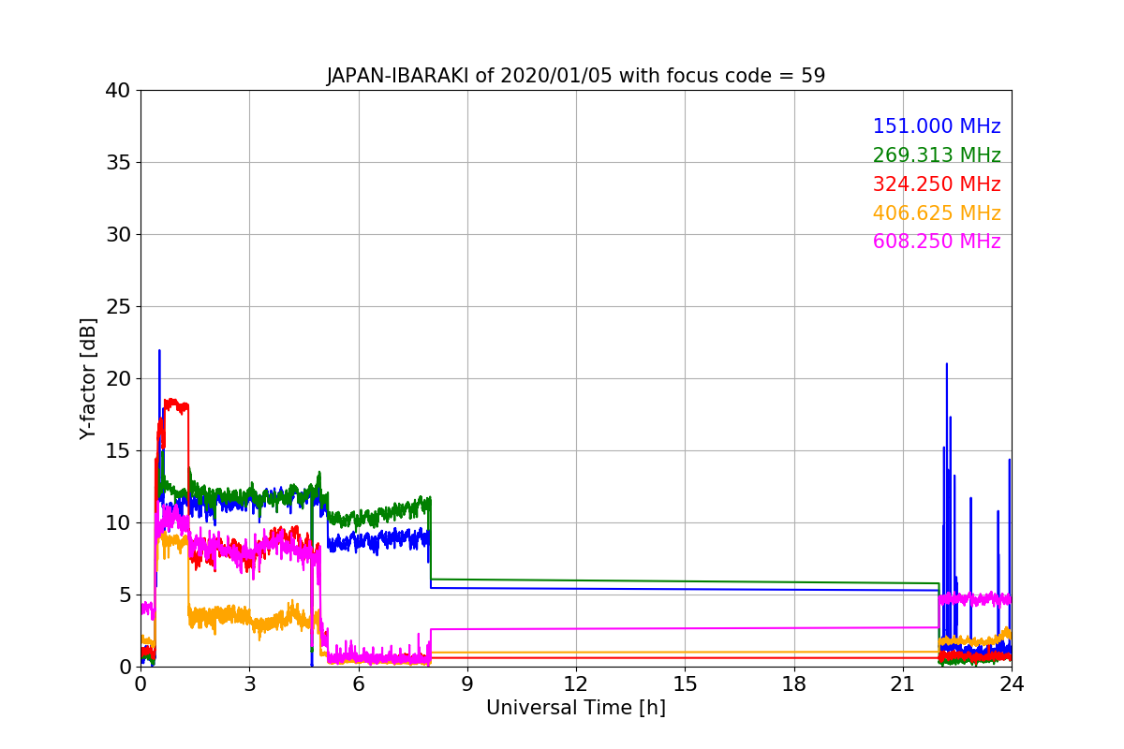Select the 151.000 MHz legend entry
This screenshot has height=749, width=1124.
[937, 126]
